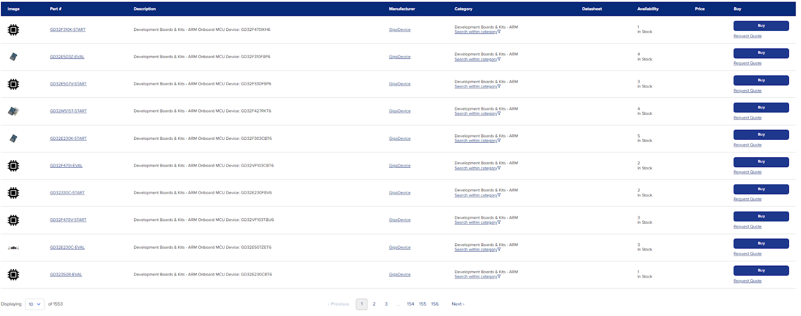Click the product thumbnail for GD32E503Z-EVAL

14,57
